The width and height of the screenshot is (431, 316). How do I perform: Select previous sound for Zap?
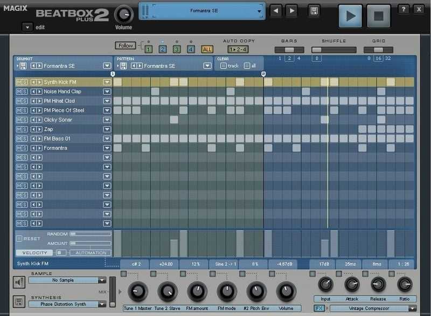pyautogui.click(x=33, y=129)
